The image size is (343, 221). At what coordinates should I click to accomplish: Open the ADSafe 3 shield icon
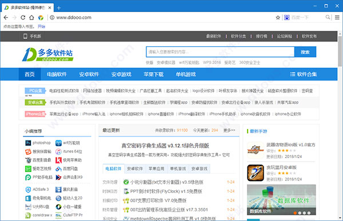tap(28, 190)
